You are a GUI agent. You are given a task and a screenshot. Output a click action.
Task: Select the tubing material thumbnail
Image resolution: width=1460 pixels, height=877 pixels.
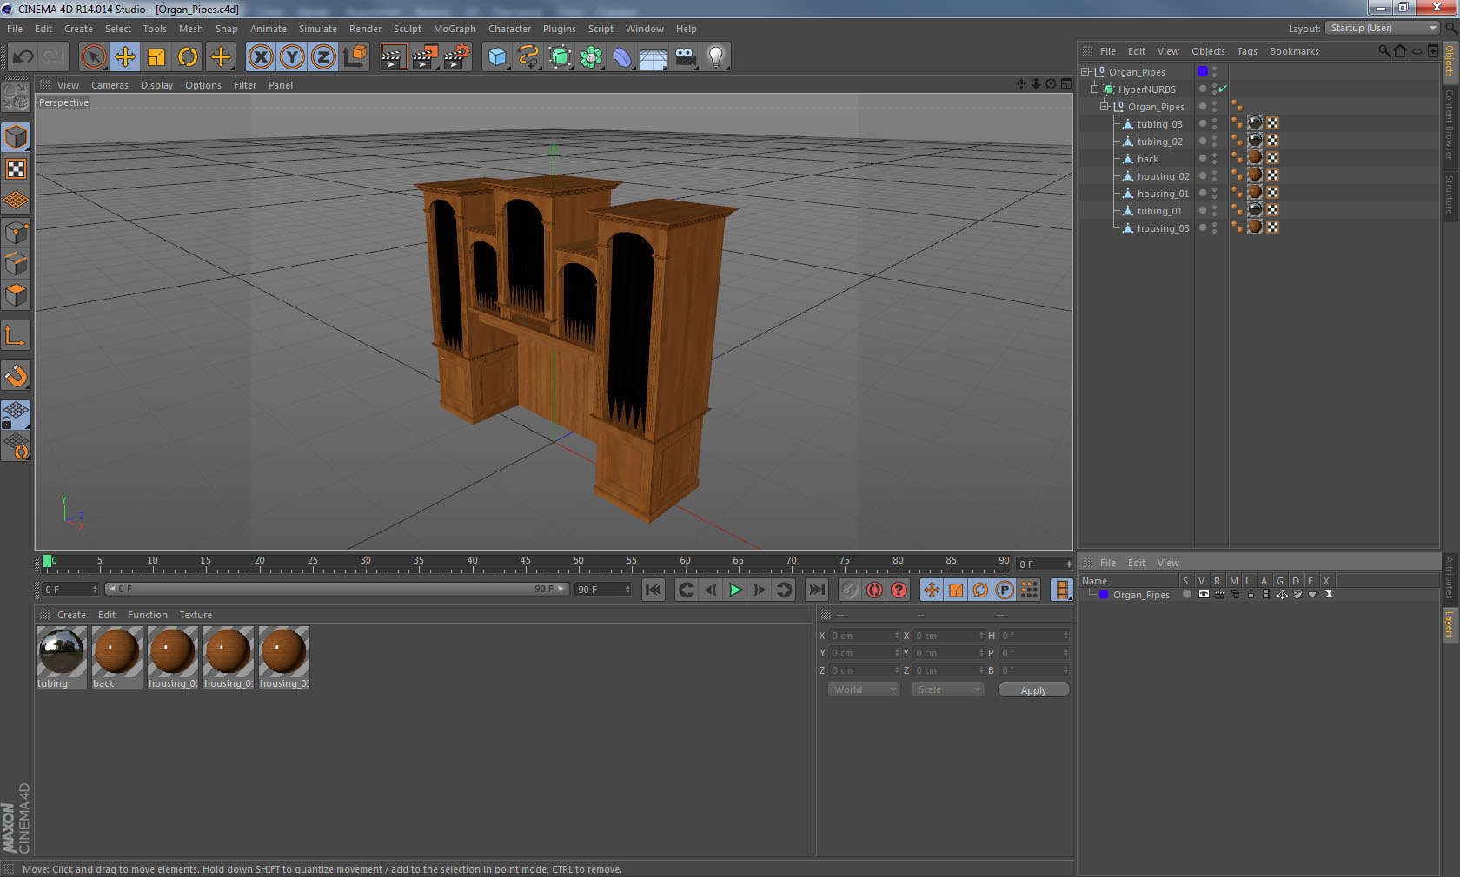(62, 657)
